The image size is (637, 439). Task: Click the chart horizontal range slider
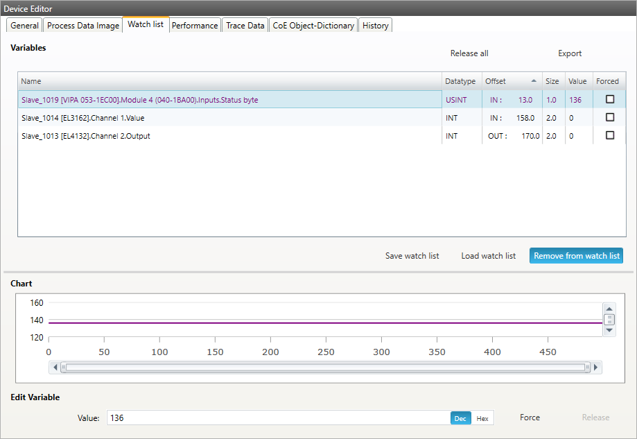[324, 368]
